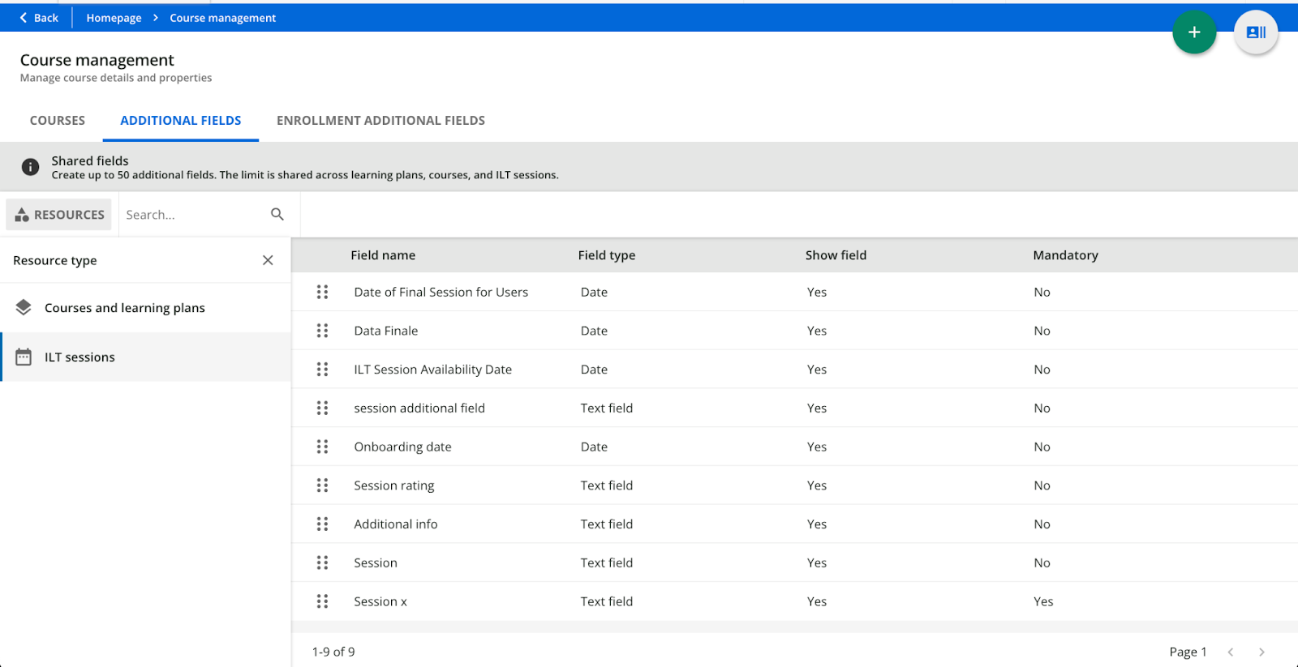
Task: Open Enrollment Additional Fields tab
Action: pyautogui.click(x=380, y=121)
